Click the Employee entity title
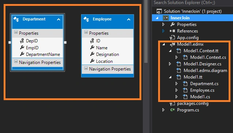This screenshot has width=233, height=133. tap(102, 19)
